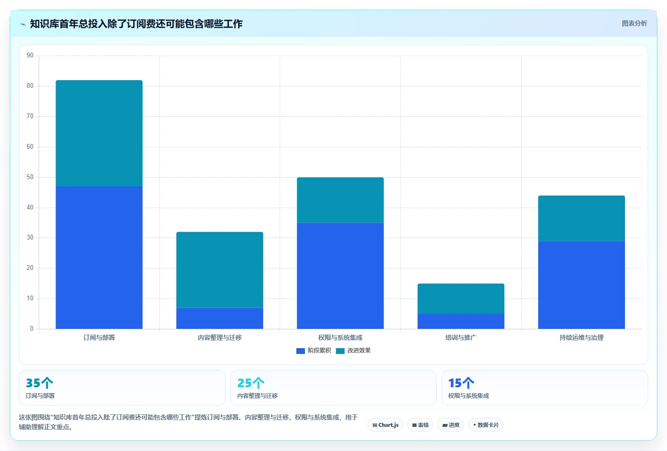Click the 权限与系统集成 axis label
Viewport: 667px width, 451px height.
coord(341,338)
